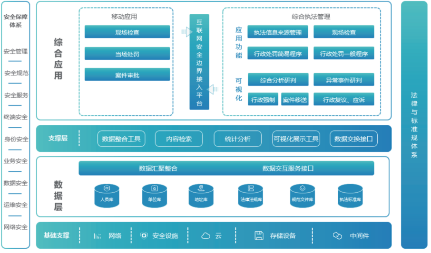Click the 现场检查 button under 移动应用

point(127,32)
